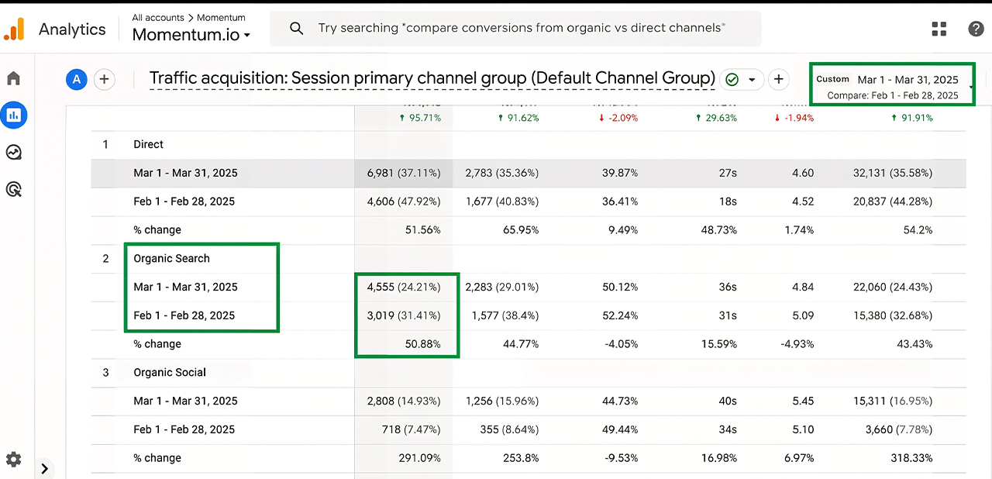Open the Google apps grid icon

point(939,29)
